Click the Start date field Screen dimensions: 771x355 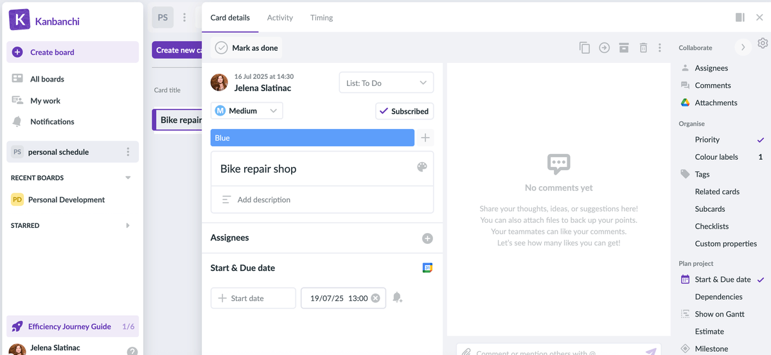[253, 298]
